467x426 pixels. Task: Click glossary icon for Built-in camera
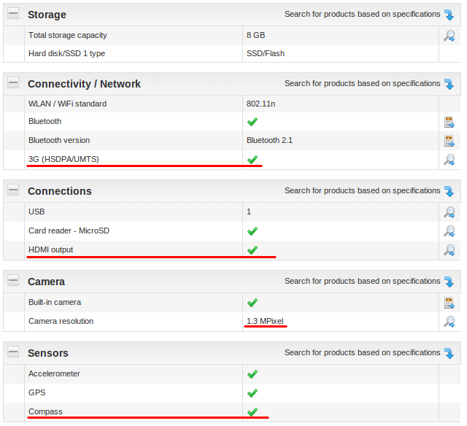click(x=449, y=303)
